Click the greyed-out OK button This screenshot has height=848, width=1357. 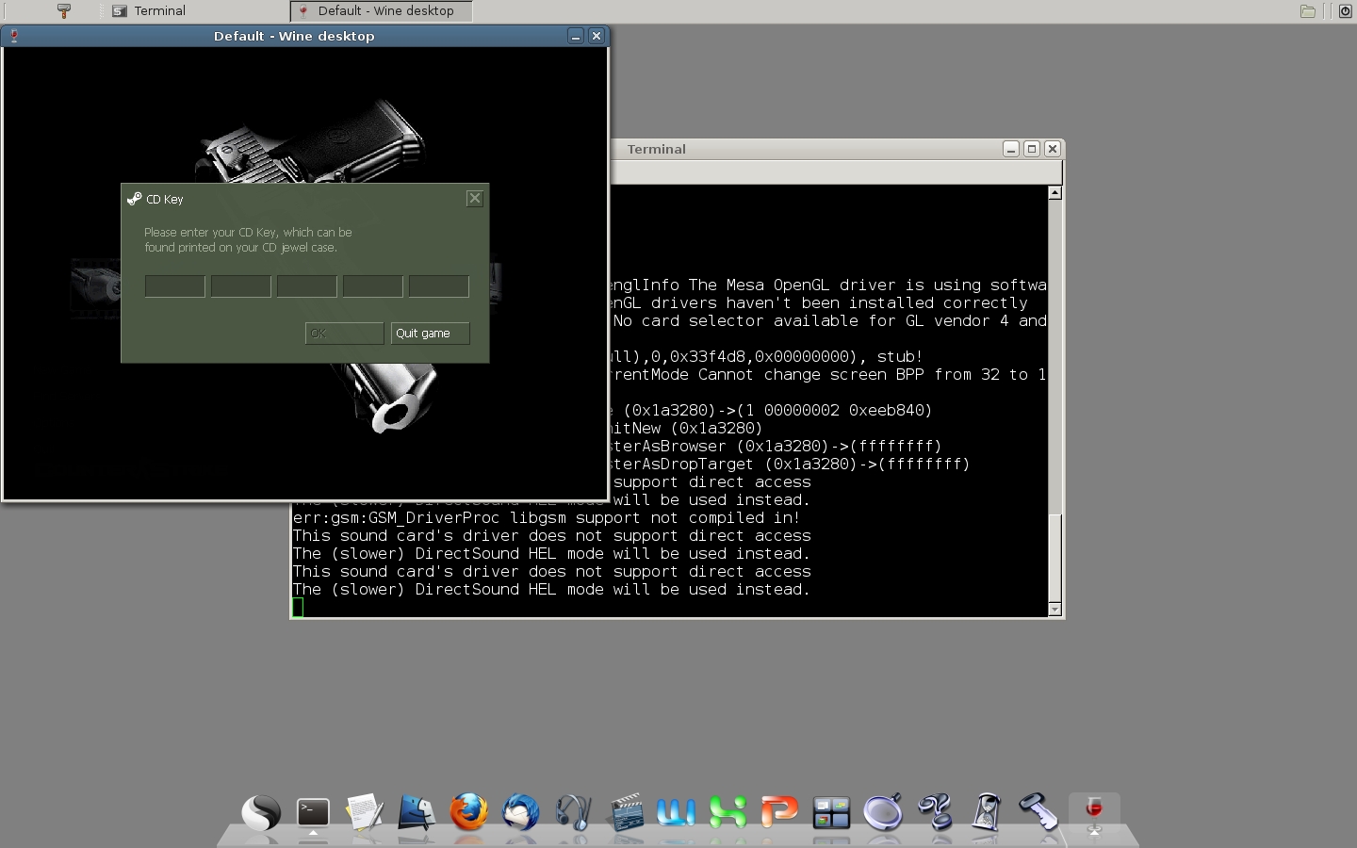coord(344,334)
